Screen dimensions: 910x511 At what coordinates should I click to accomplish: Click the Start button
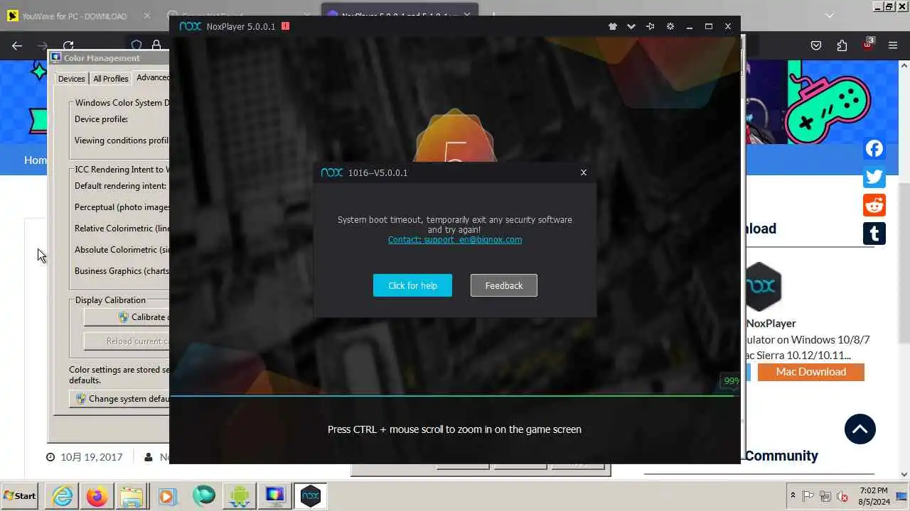coord(20,496)
